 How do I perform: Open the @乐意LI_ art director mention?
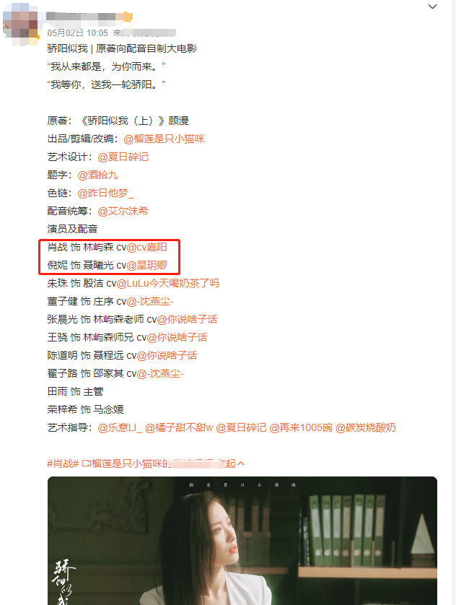120,428
